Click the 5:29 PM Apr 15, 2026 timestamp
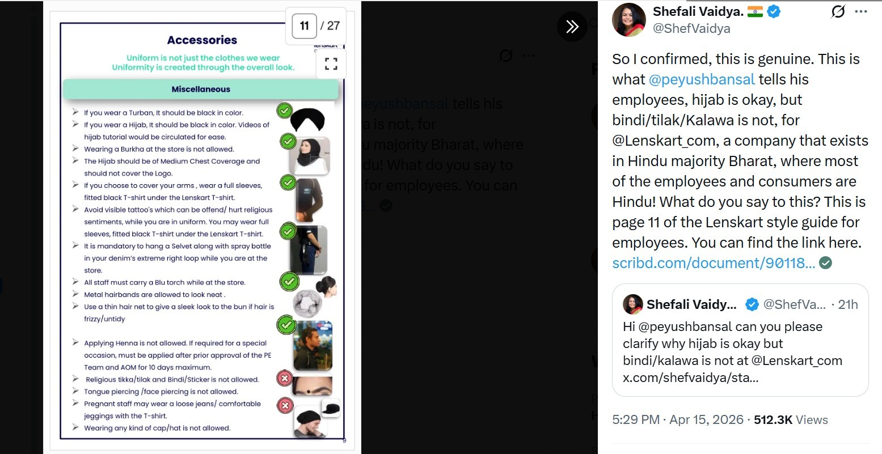This screenshot has height=454, width=882. [x=678, y=420]
